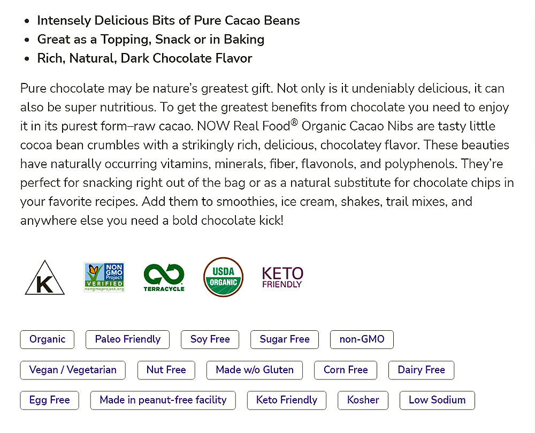Choose the Sugar Free tag

pos(285,339)
